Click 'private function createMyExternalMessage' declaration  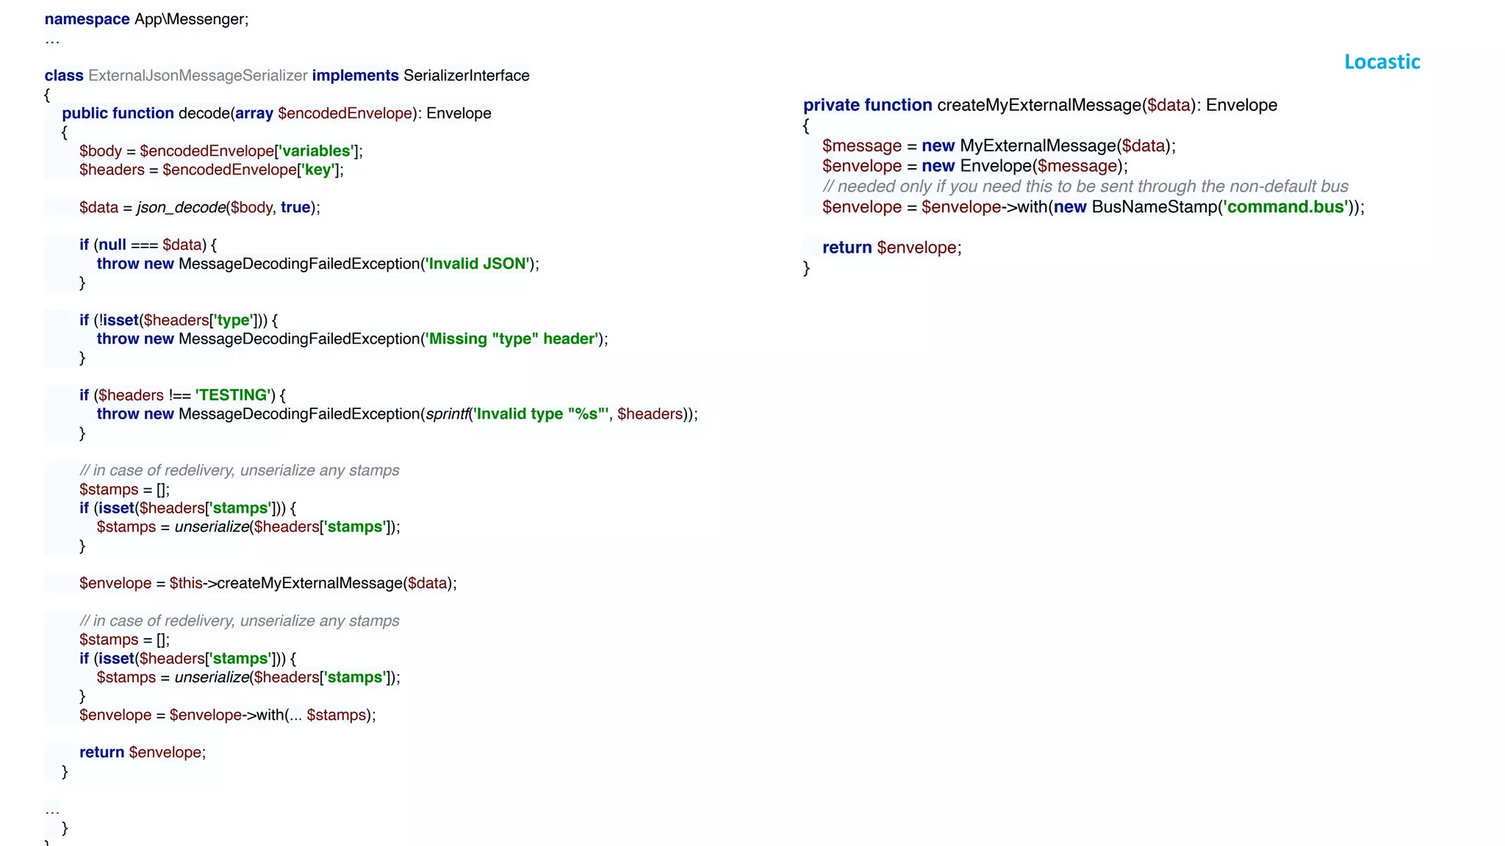point(1041,105)
